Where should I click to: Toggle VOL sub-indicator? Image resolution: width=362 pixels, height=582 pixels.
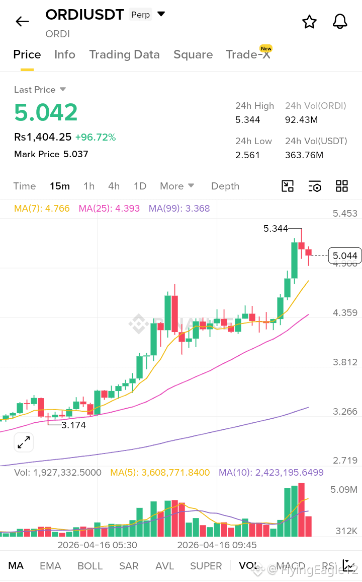click(248, 566)
